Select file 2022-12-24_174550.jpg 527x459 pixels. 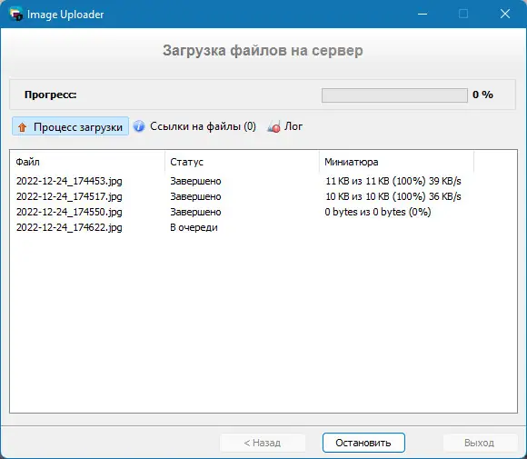tap(69, 212)
